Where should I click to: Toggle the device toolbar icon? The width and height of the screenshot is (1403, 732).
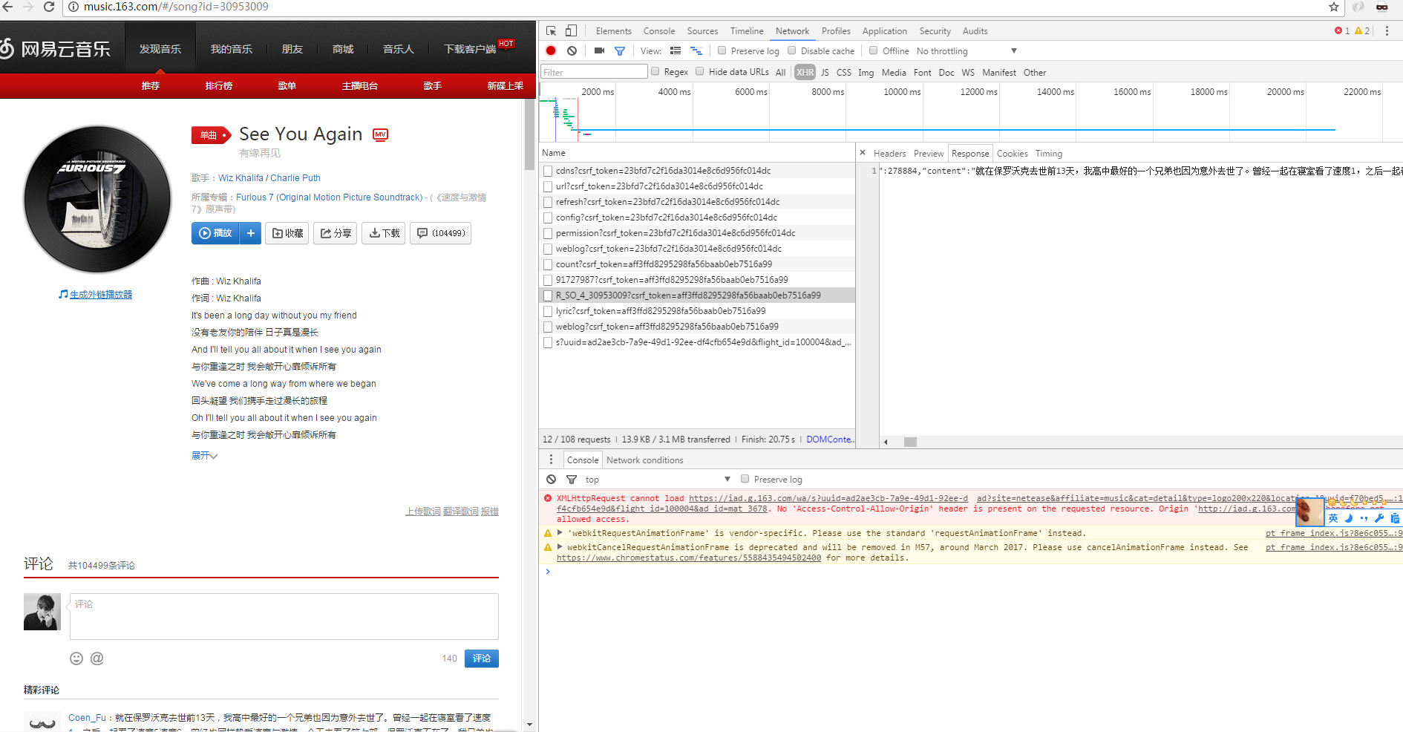point(571,30)
